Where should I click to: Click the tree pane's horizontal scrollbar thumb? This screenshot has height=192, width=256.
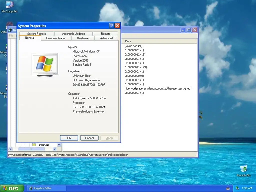(x=31, y=149)
